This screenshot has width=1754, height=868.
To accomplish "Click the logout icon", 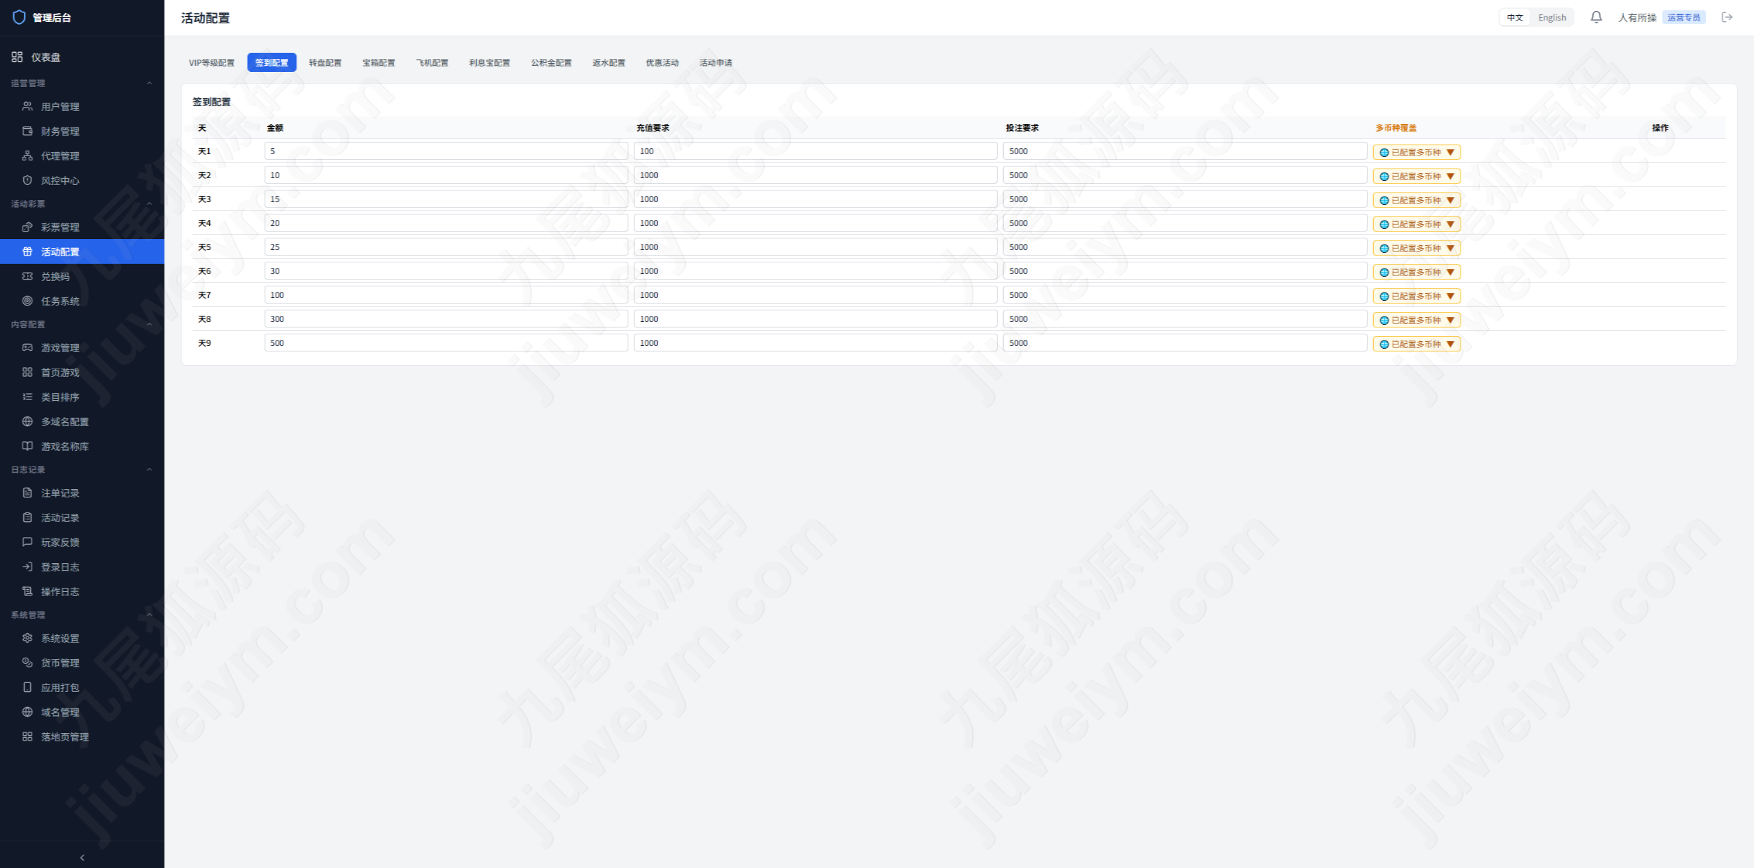I will [x=1727, y=17].
